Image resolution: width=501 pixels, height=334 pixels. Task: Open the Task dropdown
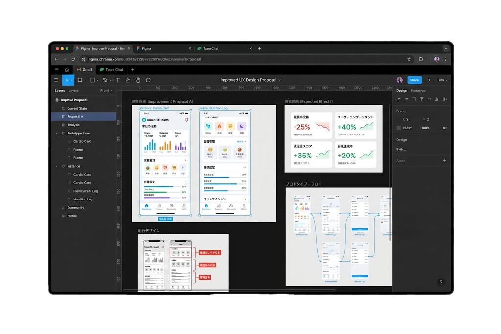442,80
